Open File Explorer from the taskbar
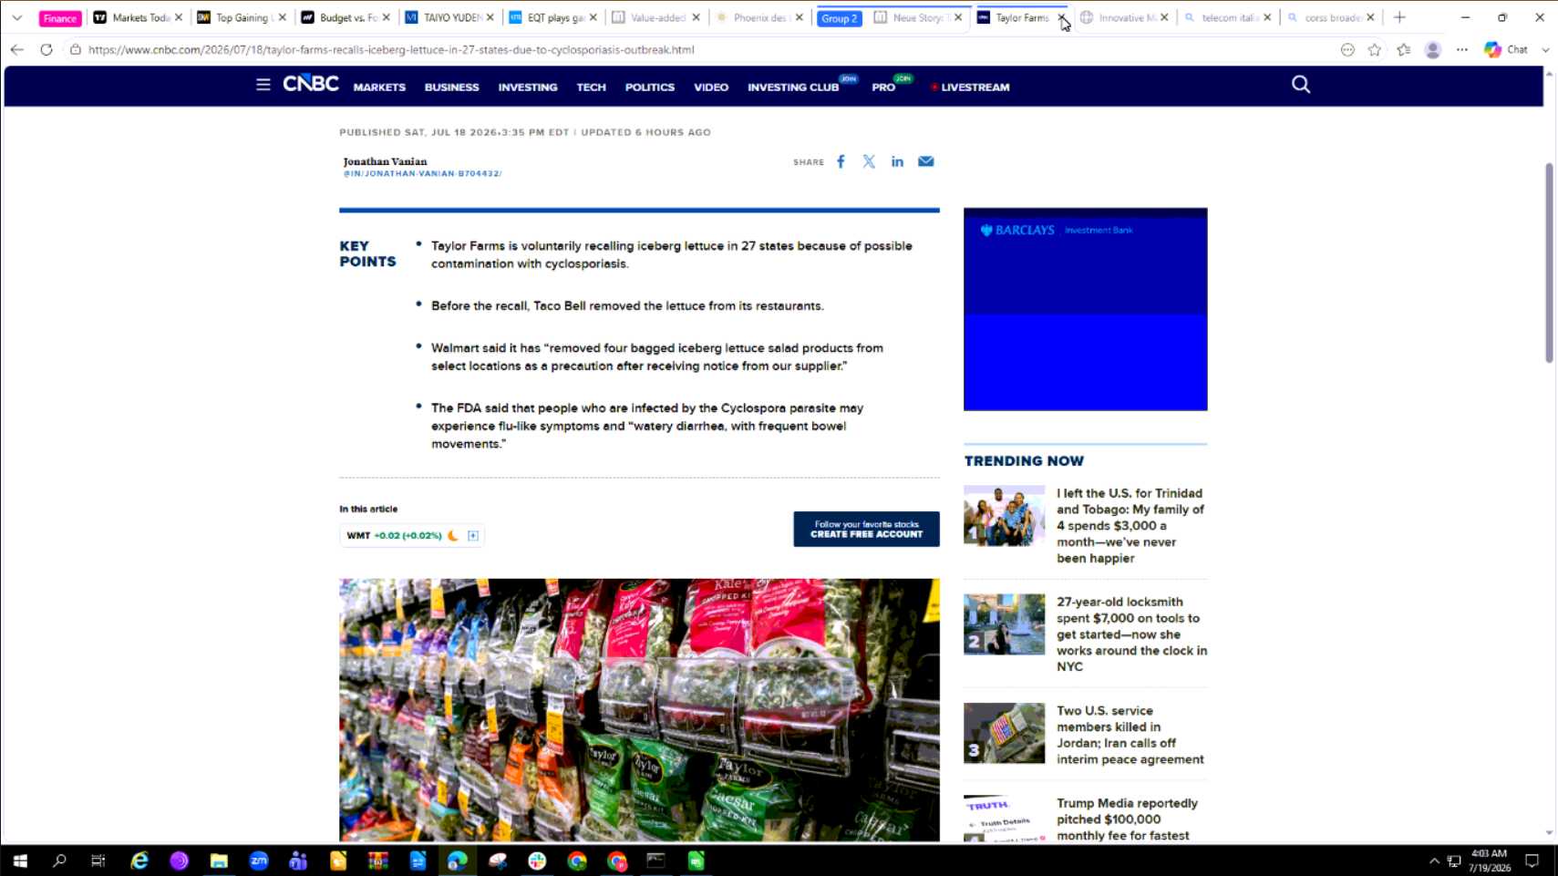This screenshot has height=876, width=1558. [219, 861]
